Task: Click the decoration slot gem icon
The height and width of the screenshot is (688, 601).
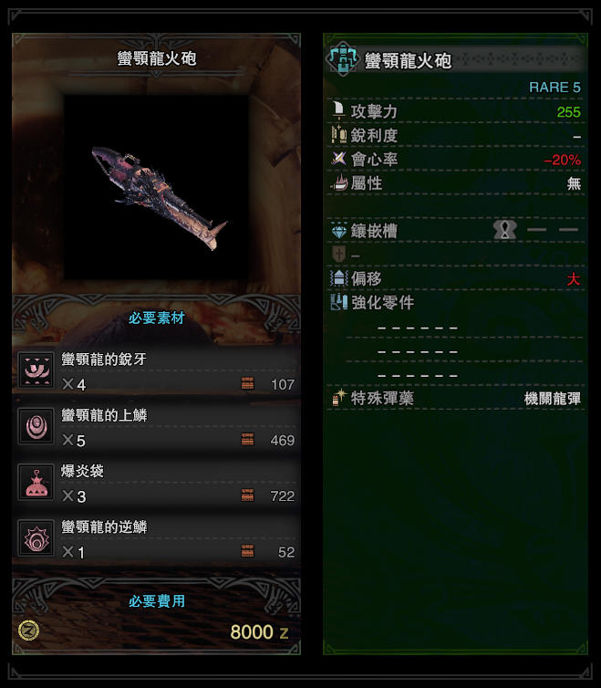Action: point(338,230)
